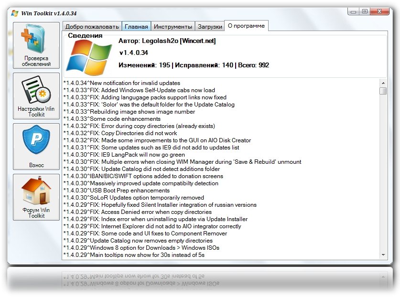
Task: Select 'Update Catalog now removes empty directories' line
Action: (138, 241)
